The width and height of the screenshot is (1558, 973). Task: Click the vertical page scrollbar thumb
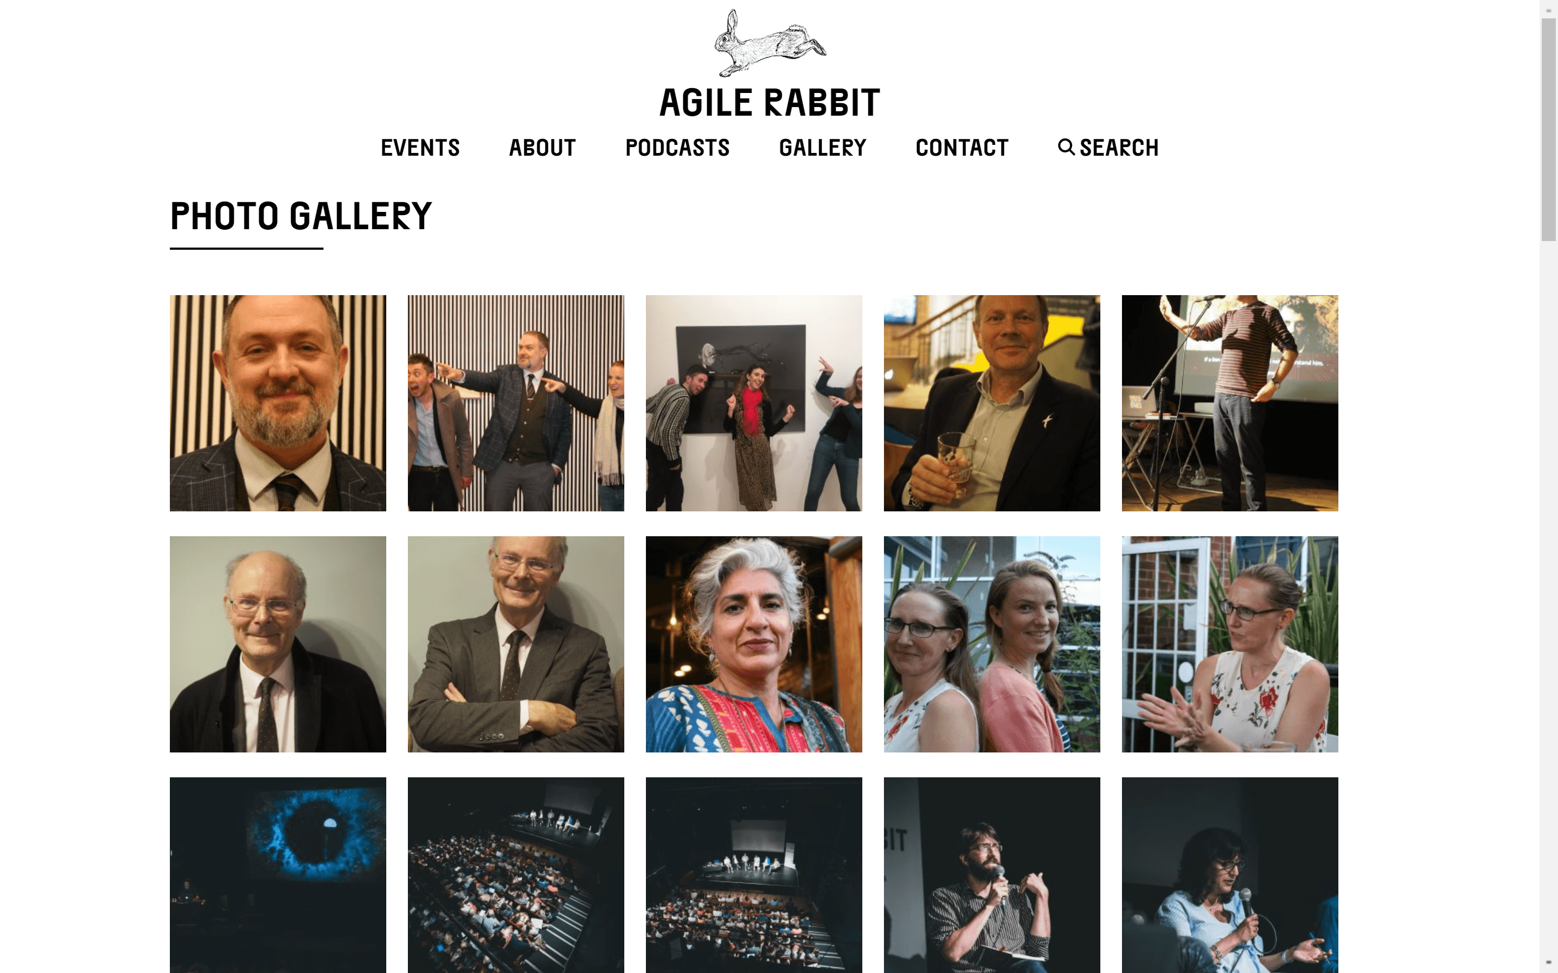(1548, 130)
